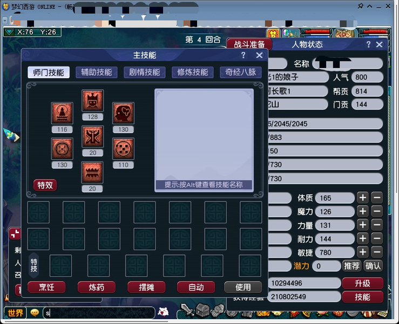Select the elephant head skill icon
The image size is (399, 324).
[x=123, y=113]
